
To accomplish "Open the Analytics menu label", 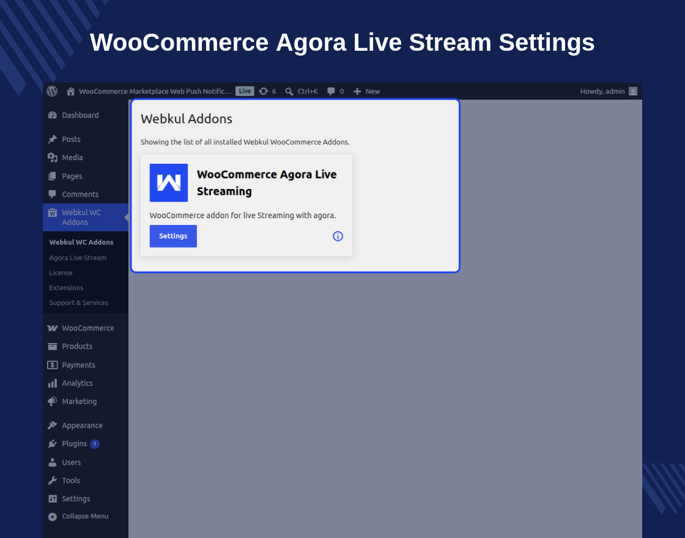I will 77,383.
